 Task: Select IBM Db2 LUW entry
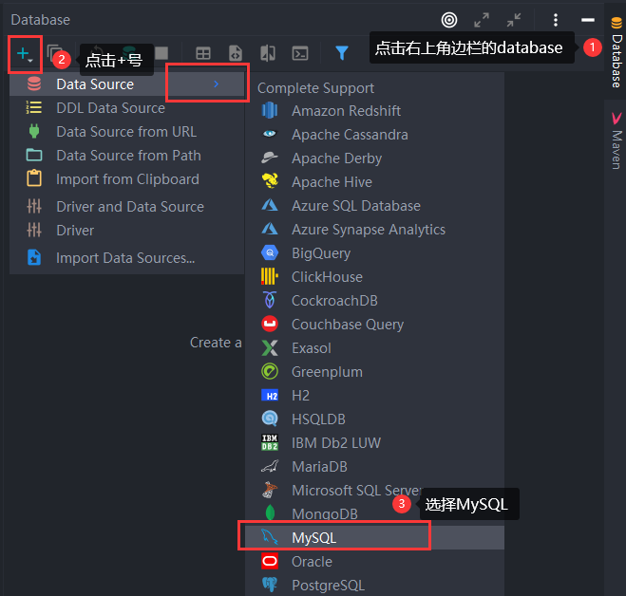tap(375, 443)
